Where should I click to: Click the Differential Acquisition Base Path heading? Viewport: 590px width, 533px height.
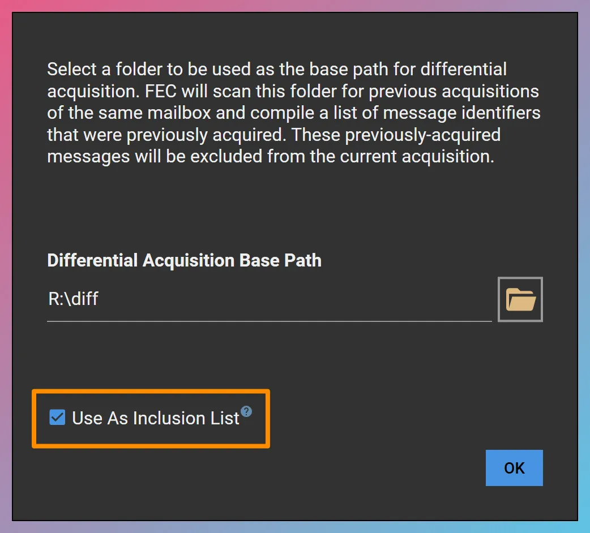tap(184, 260)
